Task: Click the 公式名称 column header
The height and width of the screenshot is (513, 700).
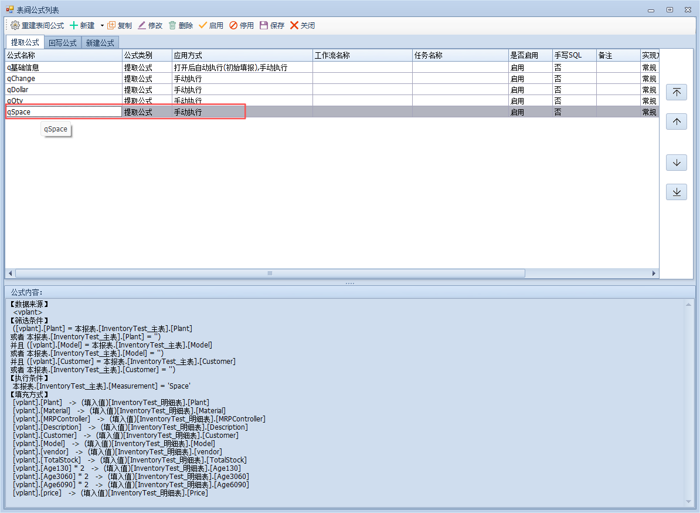Action: pos(63,55)
